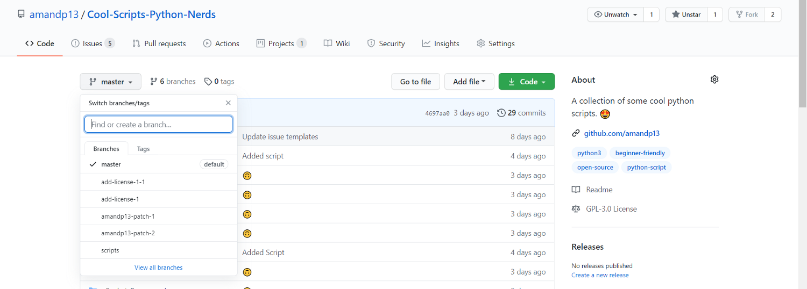807x289 pixels.
Task: Open the watchers count of 1
Action: pos(652,15)
